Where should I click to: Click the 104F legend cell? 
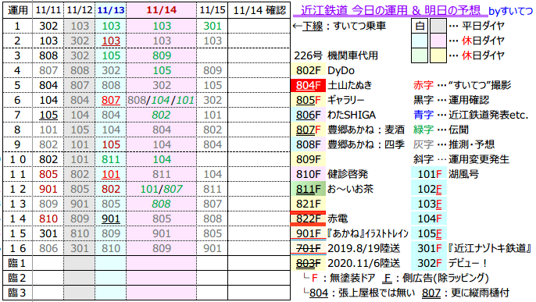pyautogui.click(x=429, y=219)
